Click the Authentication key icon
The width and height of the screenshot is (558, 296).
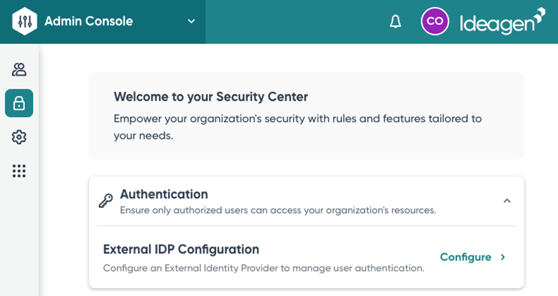pos(106,201)
